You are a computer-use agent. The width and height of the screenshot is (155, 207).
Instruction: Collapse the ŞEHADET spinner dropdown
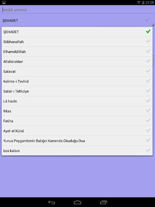coord(77,21)
